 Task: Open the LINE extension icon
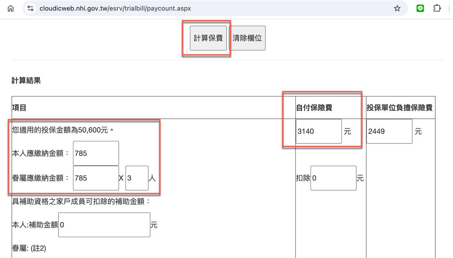tap(420, 8)
